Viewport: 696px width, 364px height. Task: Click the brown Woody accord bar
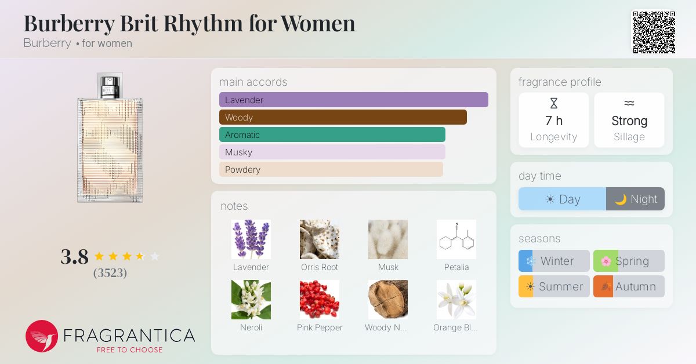(x=343, y=117)
